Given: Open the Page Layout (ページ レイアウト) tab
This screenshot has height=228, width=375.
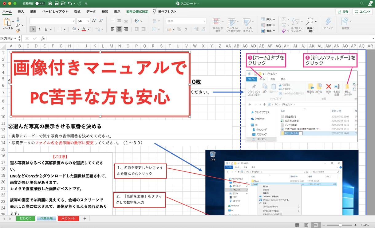Looking at the screenshot, I should [x=55, y=12].
